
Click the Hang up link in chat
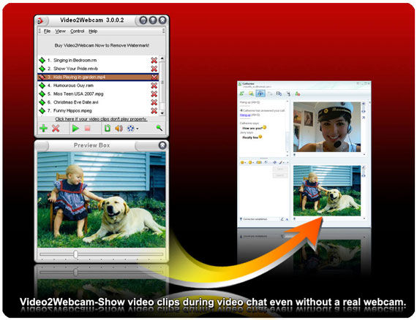[x=245, y=115]
